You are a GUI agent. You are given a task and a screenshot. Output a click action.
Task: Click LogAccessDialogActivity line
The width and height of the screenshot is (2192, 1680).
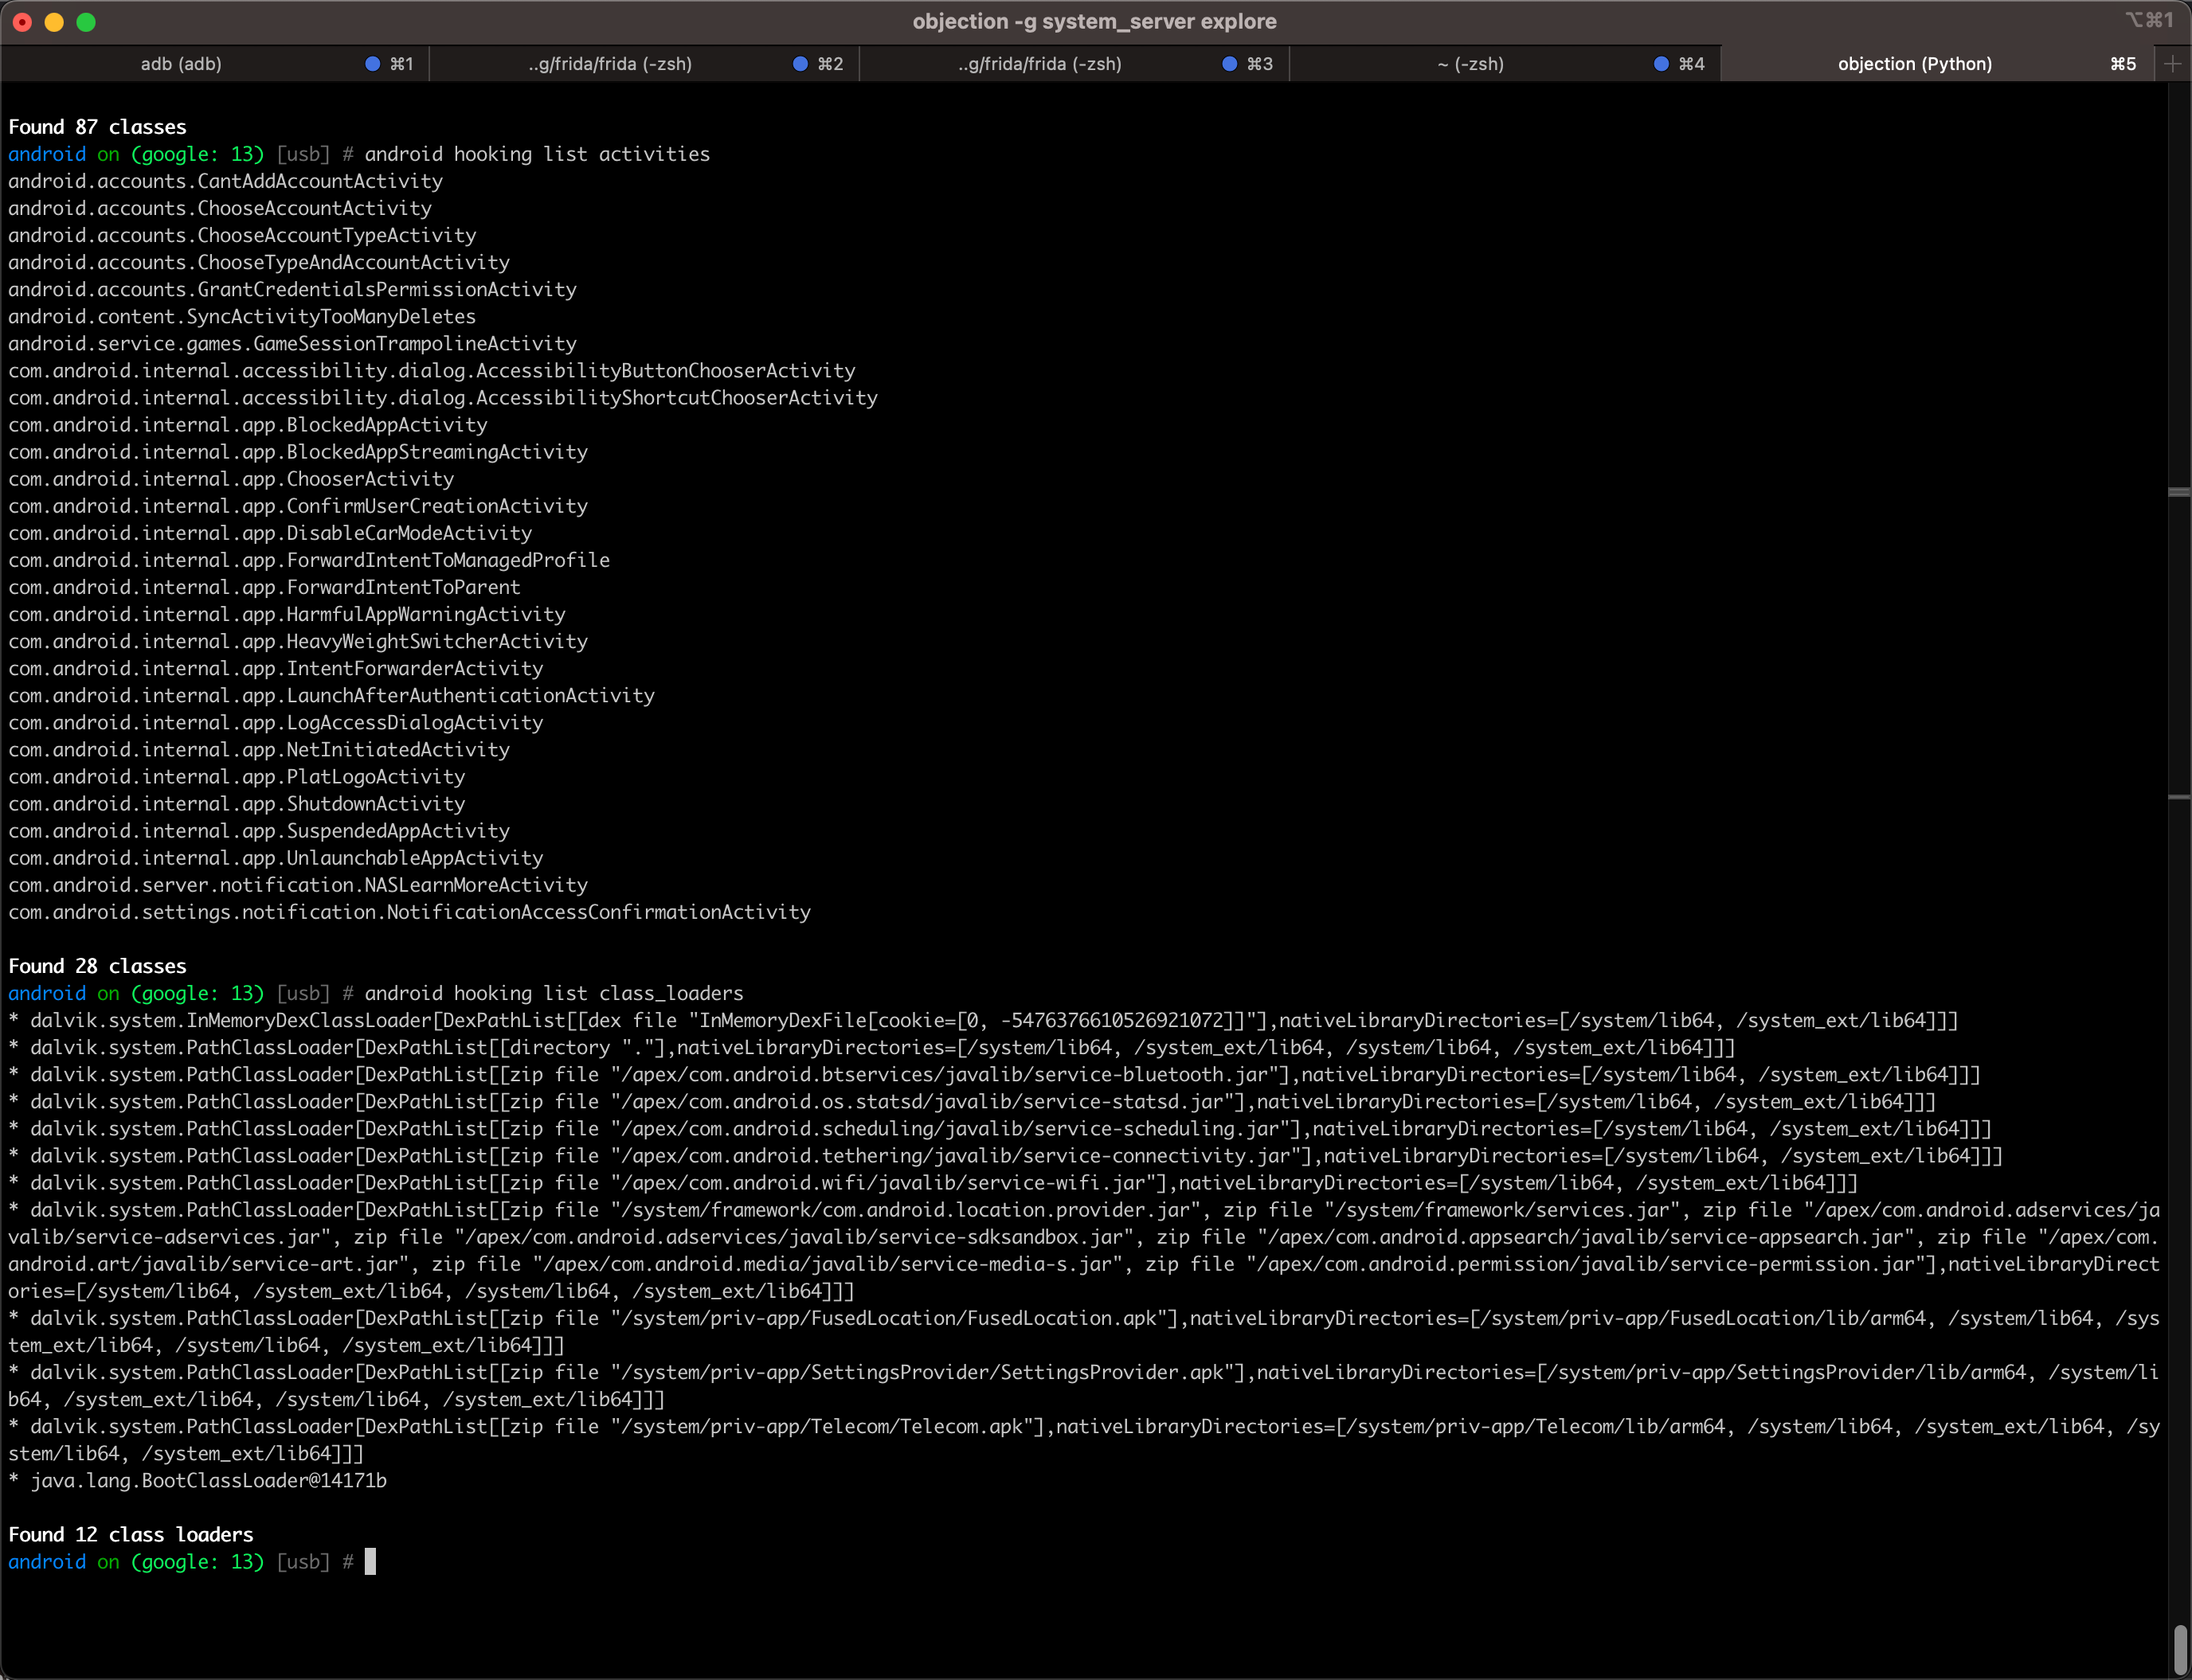[276, 721]
